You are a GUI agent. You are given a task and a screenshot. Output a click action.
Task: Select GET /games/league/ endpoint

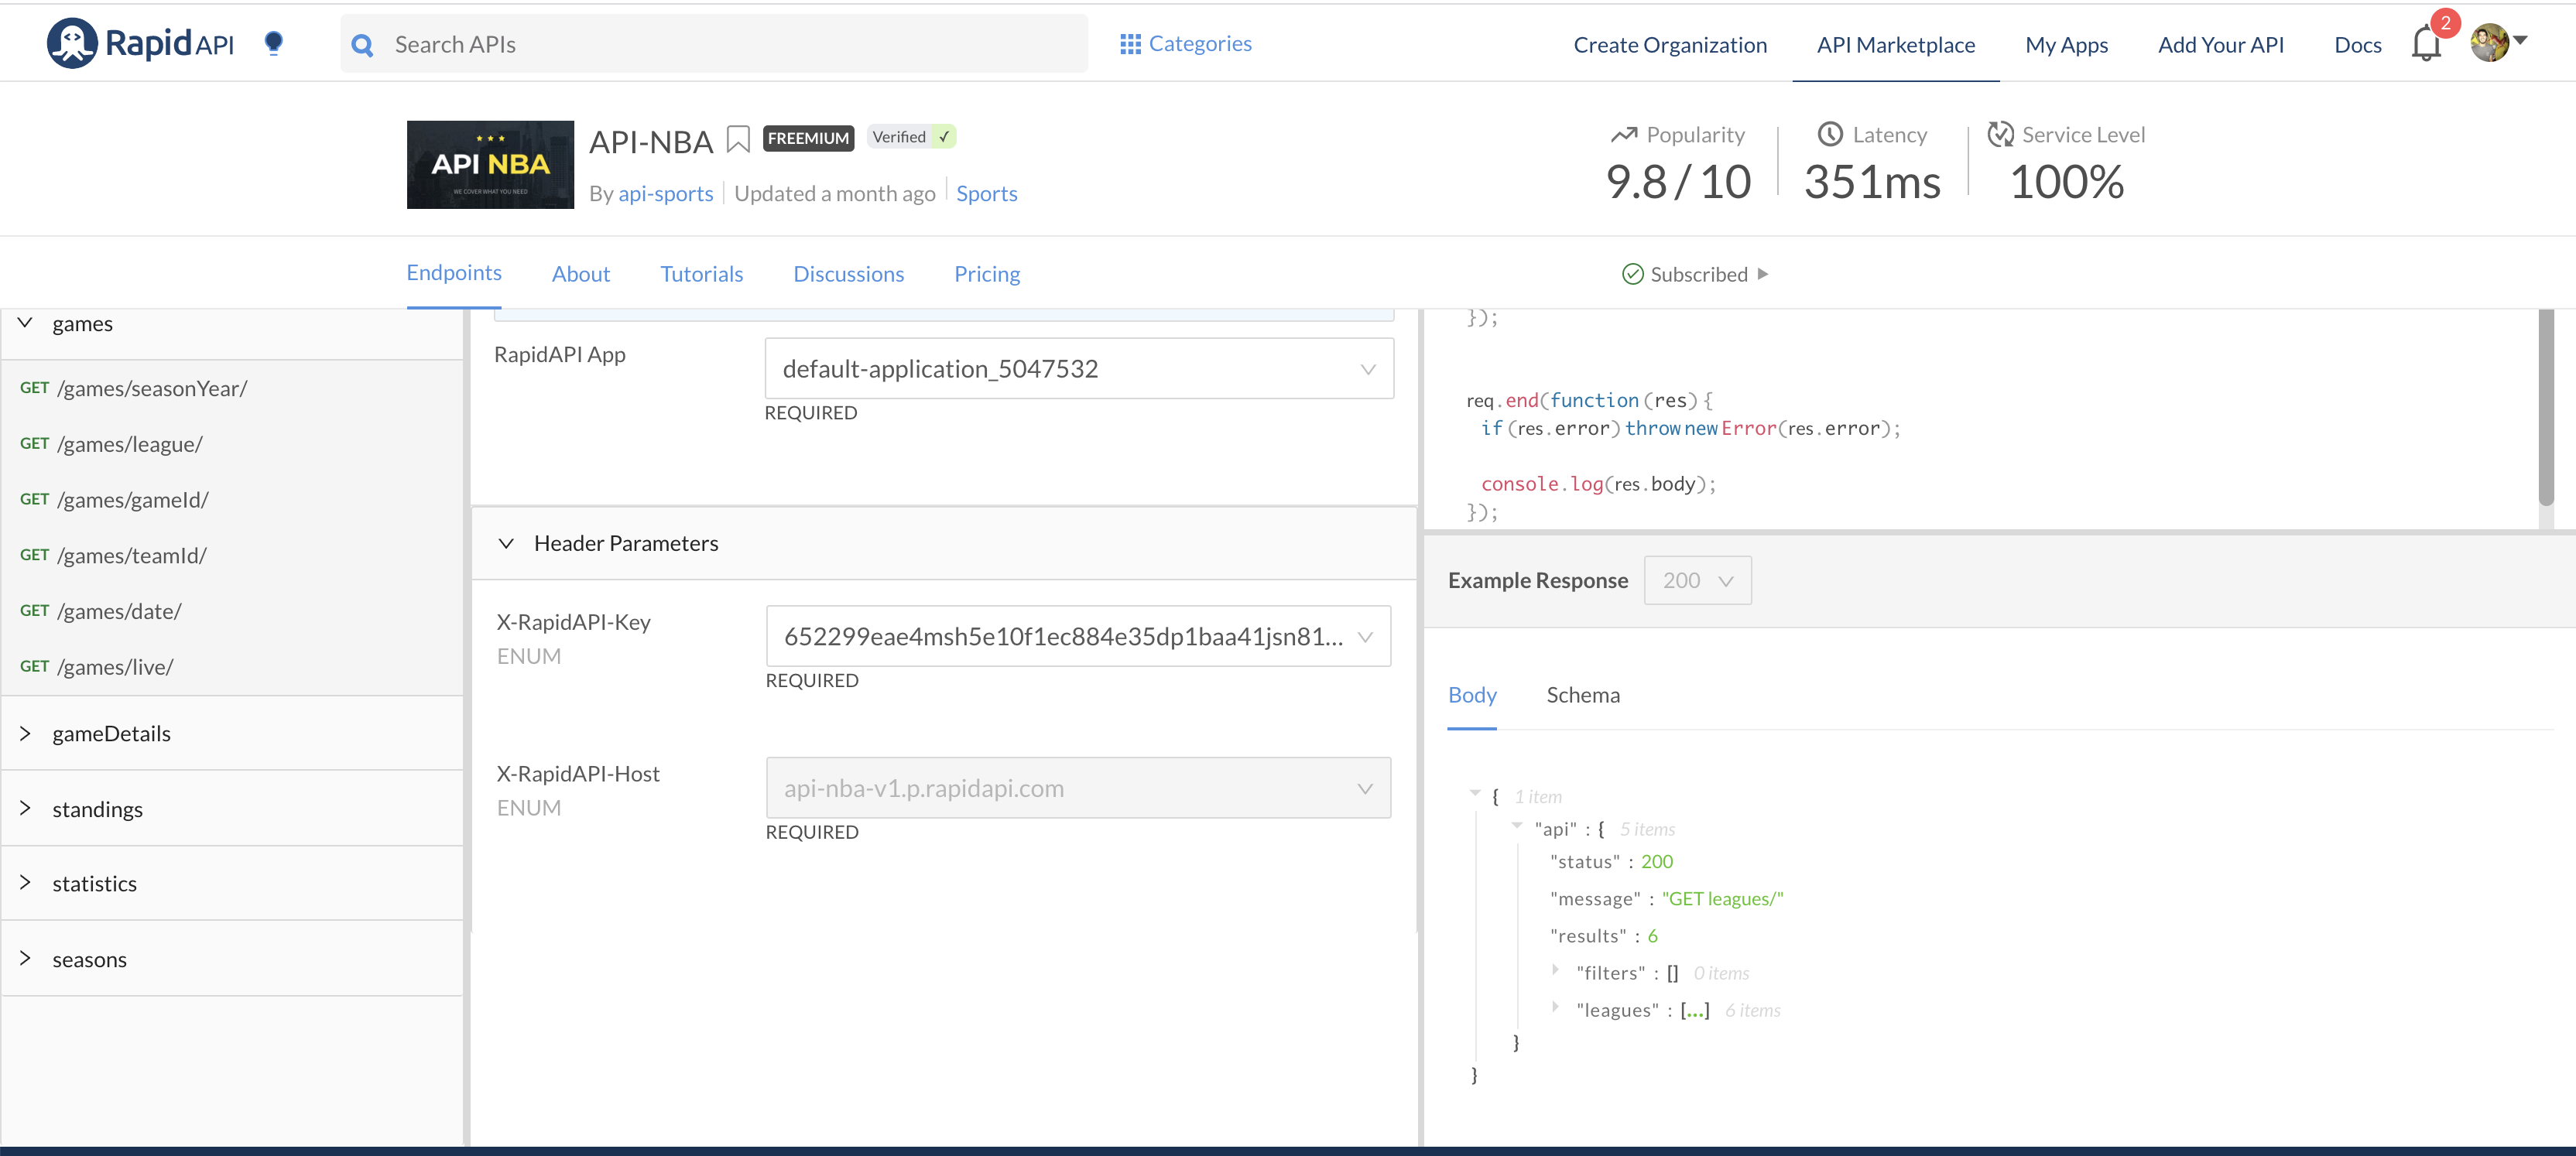[232, 444]
